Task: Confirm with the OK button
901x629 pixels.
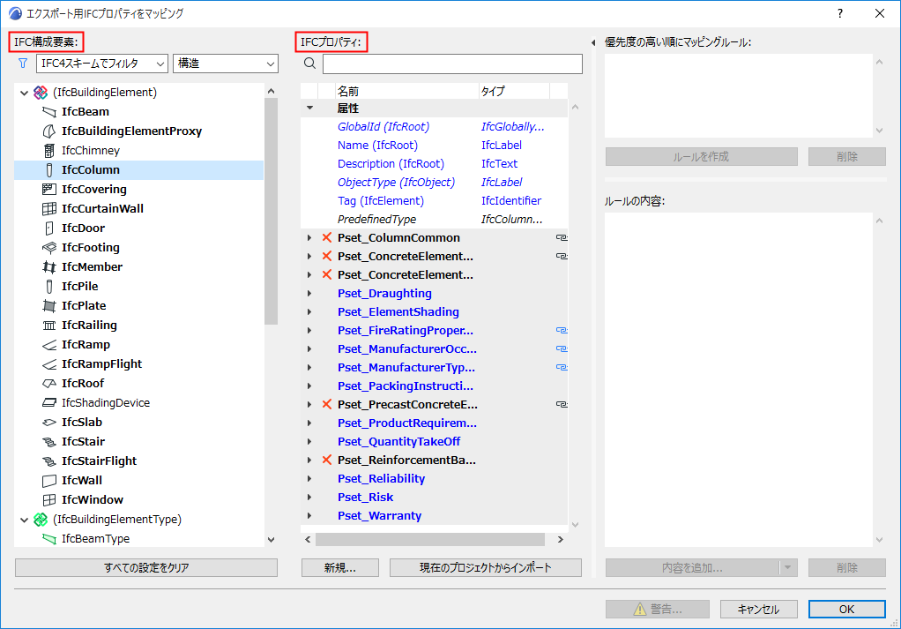Action: pyautogui.click(x=846, y=609)
